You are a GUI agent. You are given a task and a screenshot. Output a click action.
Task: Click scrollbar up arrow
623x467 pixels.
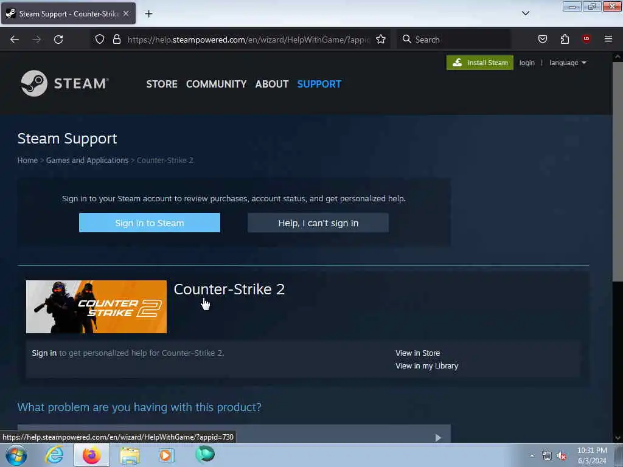point(617,57)
